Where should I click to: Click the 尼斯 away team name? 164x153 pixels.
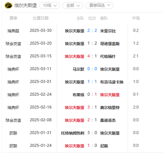click(x=104, y=146)
